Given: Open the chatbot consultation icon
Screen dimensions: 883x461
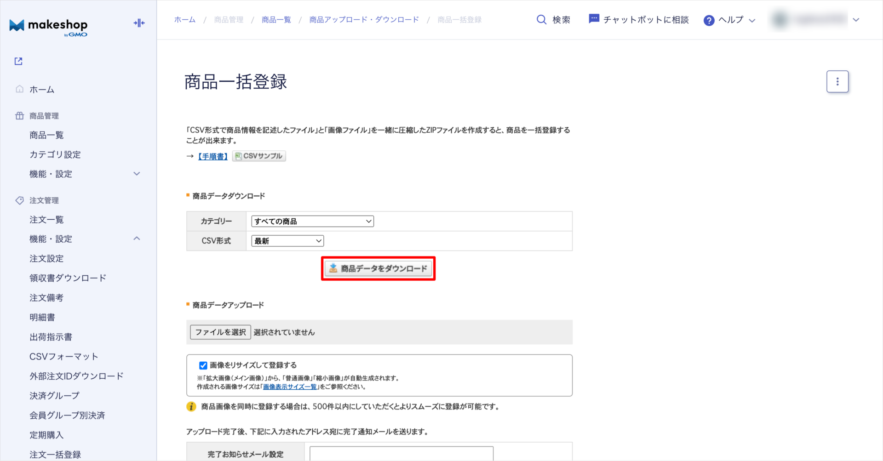Looking at the screenshot, I should click(594, 19).
